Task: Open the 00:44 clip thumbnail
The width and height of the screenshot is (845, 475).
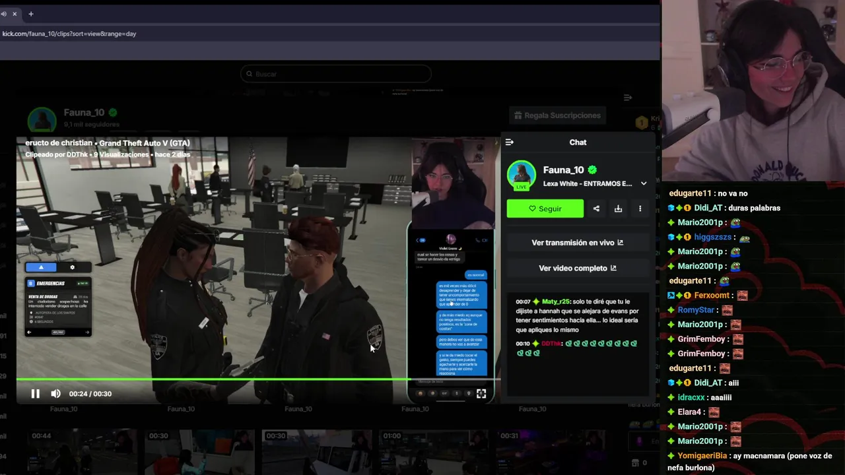Action: (83, 452)
